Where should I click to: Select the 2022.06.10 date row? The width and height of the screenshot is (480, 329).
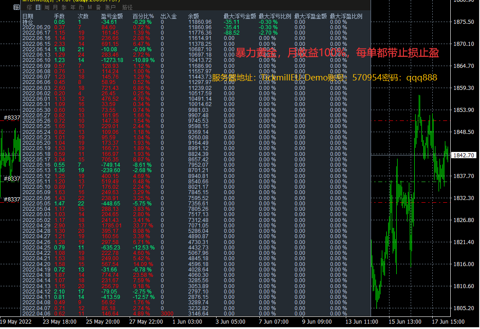point(36,61)
